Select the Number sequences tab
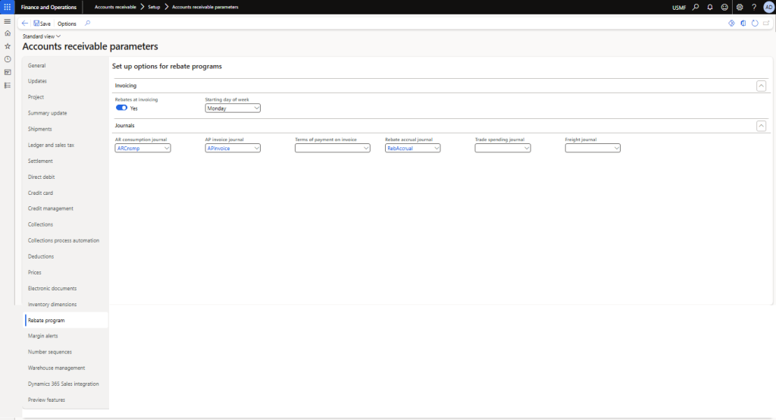 [x=50, y=352]
